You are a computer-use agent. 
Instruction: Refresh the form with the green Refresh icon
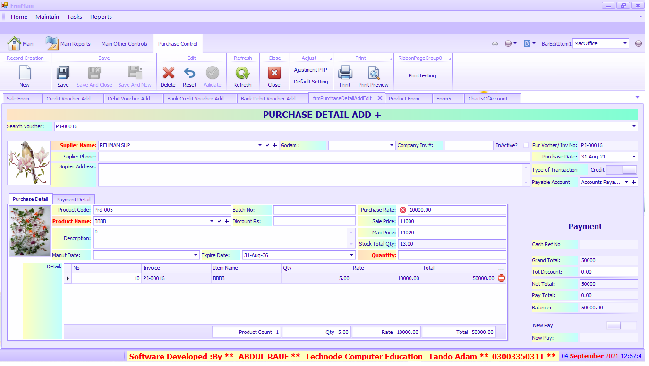pyautogui.click(x=242, y=73)
